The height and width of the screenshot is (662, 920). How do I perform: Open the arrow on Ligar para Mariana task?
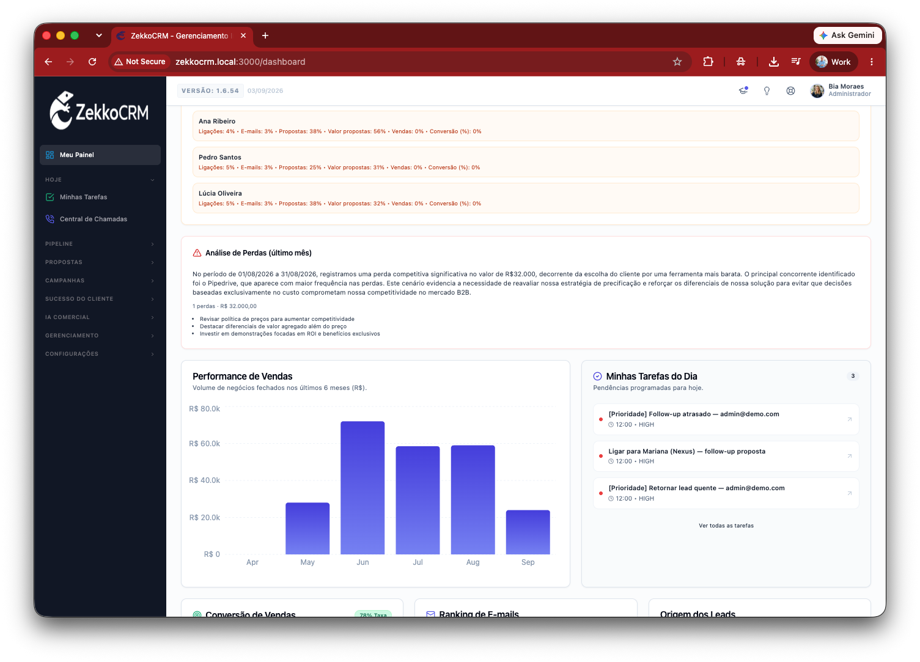(849, 456)
